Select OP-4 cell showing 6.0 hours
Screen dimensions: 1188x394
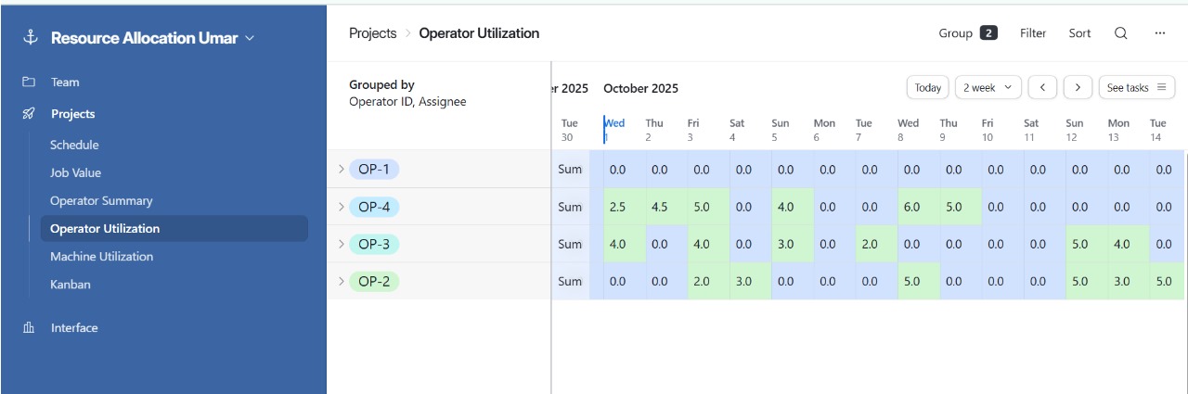(x=911, y=208)
